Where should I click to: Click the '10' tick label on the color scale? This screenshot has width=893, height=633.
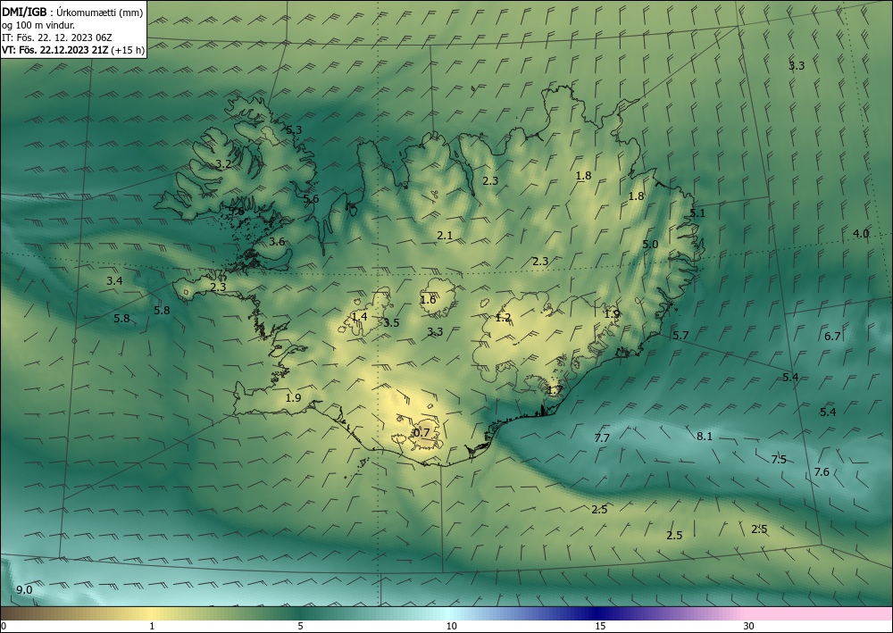click(x=452, y=626)
